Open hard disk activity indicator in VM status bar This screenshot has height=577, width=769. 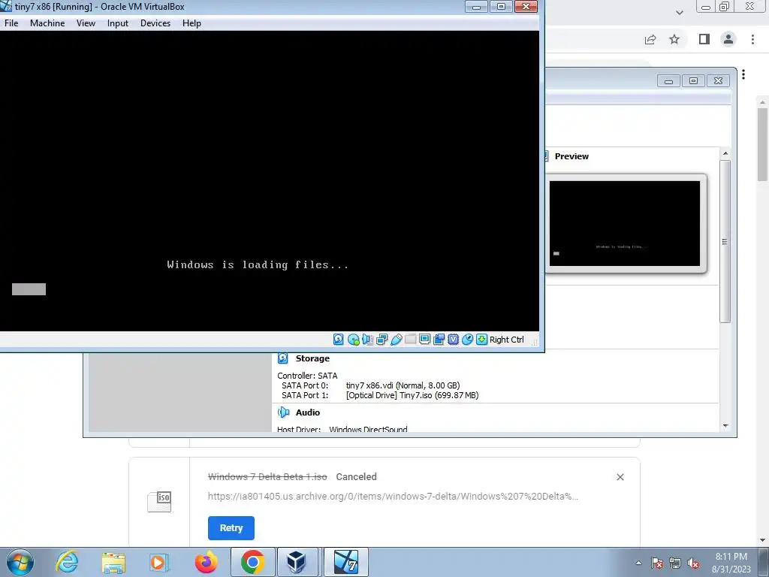click(x=339, y=339)
